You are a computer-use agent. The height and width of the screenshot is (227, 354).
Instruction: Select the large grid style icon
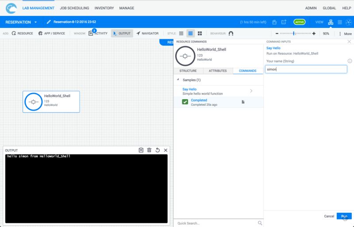(x=200, y=34)
